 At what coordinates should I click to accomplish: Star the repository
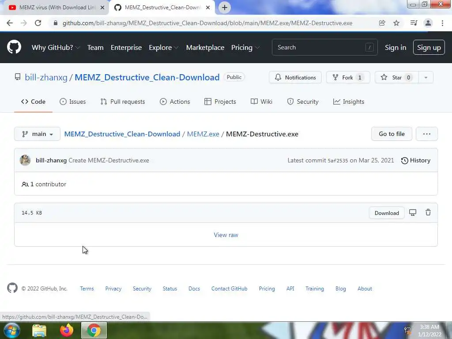pos(397,77)
